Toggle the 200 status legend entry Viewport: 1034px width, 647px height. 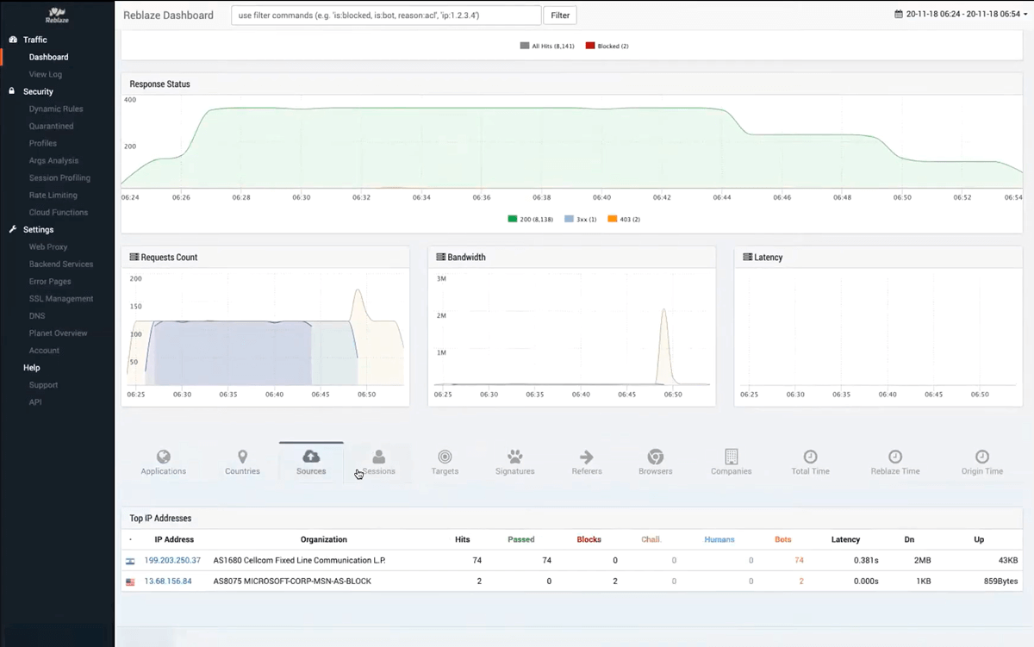pyautogui.click(x=531, y=220)
